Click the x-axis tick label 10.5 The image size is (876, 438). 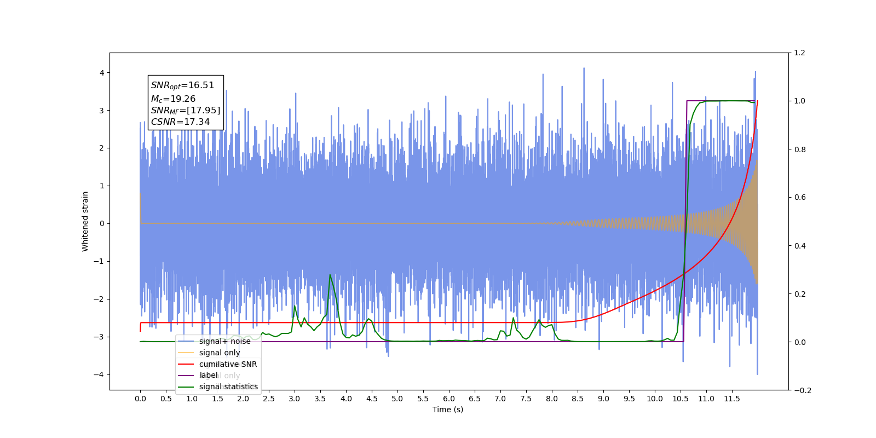point(681,399)
